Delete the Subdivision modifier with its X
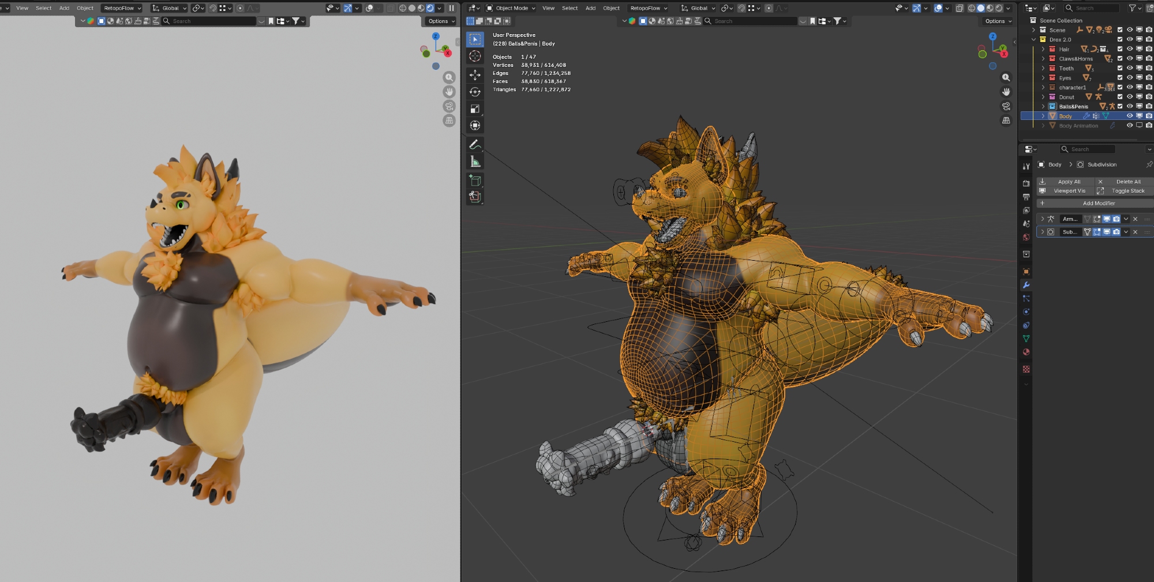 coord(1135,232)
